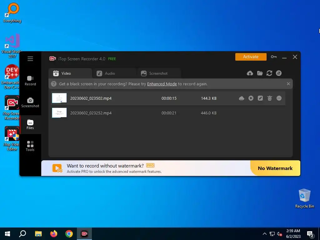The width and height of the screenshot is (320, 240).
Task: Play the 20230602_023502.mp4 recording
Action: point(251,98)
